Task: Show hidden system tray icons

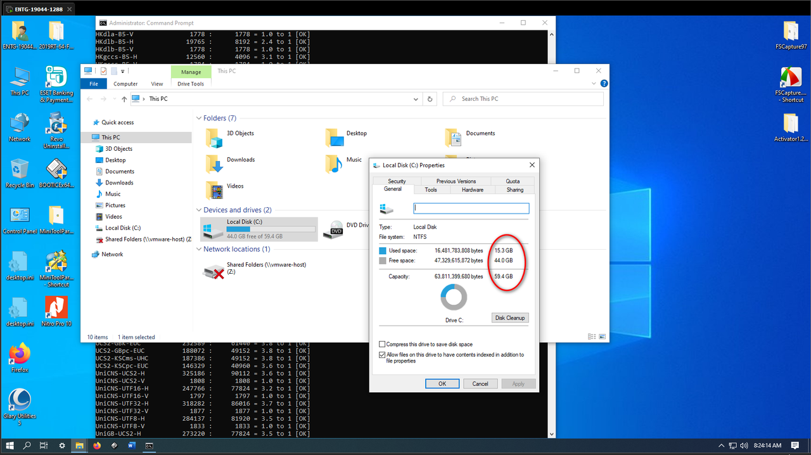Action: click(721, 445)
